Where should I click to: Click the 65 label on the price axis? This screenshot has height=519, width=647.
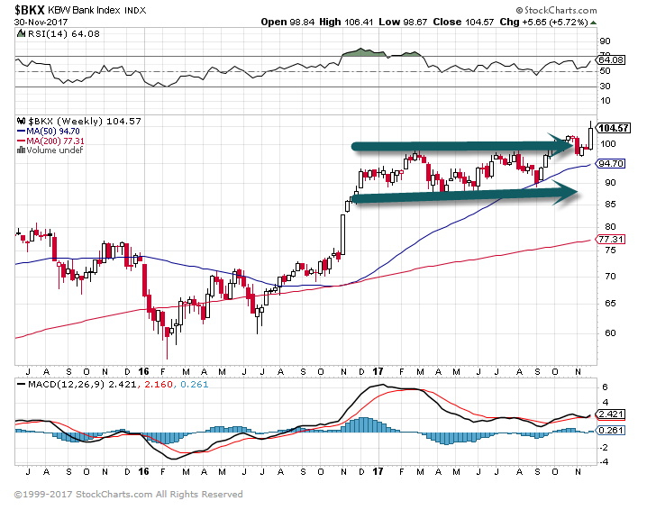[610, 304]
